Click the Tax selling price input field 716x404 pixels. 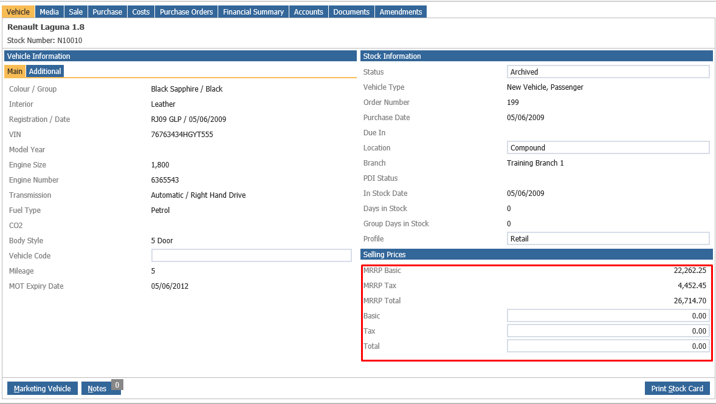(608, 331)
